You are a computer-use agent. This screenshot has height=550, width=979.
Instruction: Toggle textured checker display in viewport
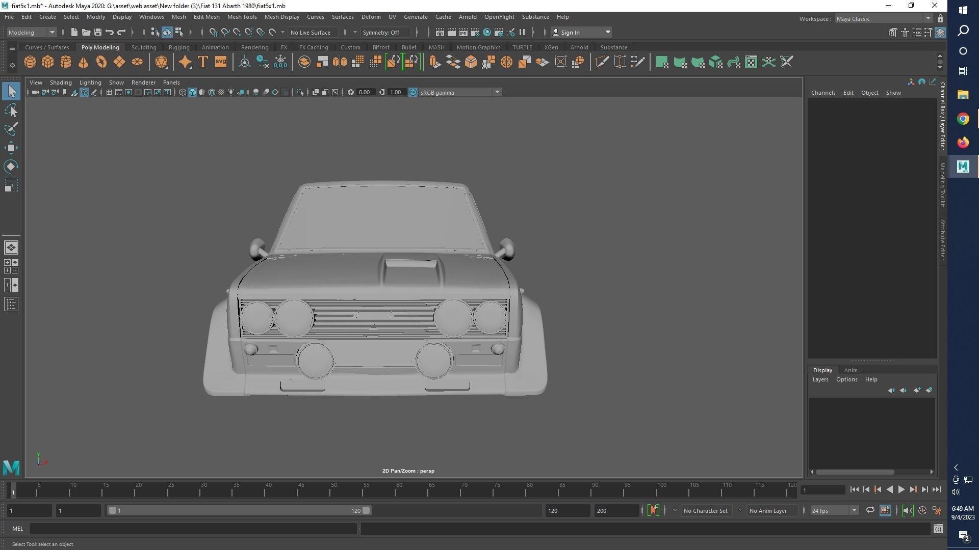(x=221, y=92)
